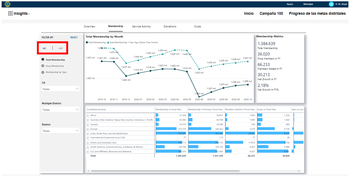The width and height of the screenshot is (350, 179).
Task: Open the District dropdown
Action: click(x=61, y=131)
